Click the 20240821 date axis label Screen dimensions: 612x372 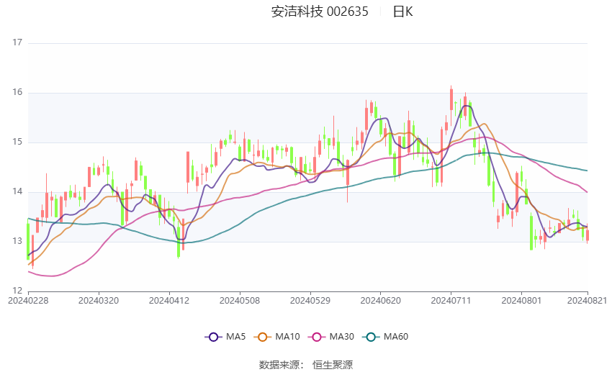pyautogui.click(x=587, y=301)
